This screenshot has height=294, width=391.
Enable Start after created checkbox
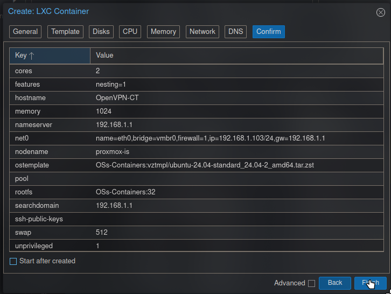pos(13,261)
